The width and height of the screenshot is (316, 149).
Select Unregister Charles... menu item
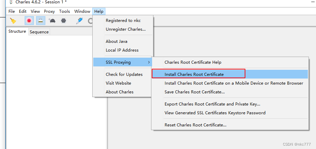123,29
